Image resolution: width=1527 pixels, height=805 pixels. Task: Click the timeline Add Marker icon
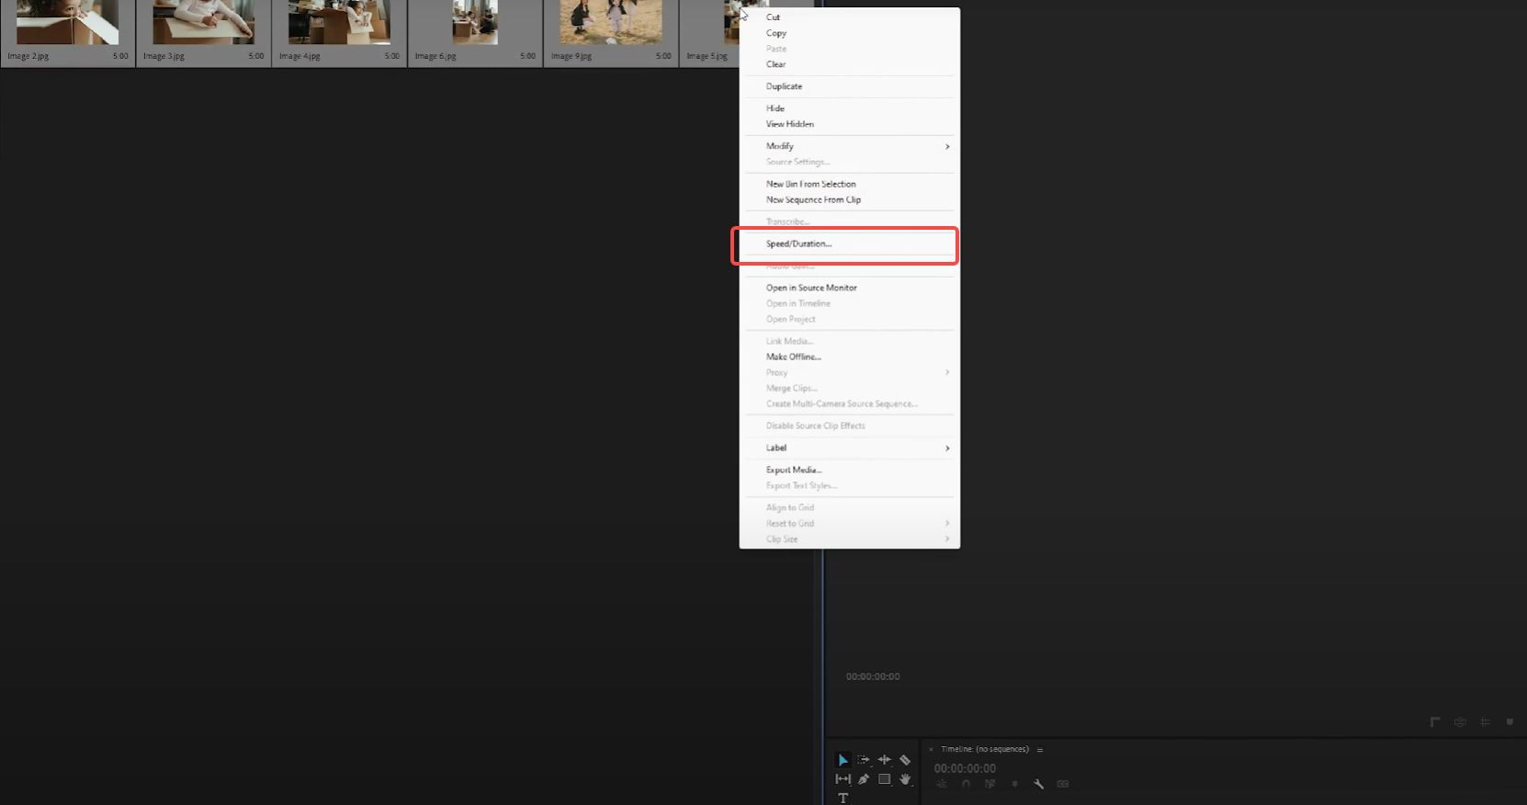coord(1014,784)
